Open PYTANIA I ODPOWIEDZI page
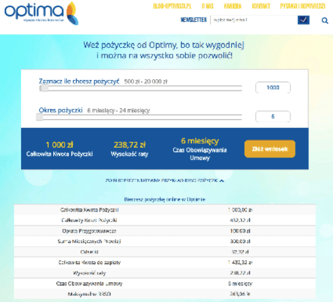Image resolution: width=333 pixels, height=302 pixels. pos(303,6)
